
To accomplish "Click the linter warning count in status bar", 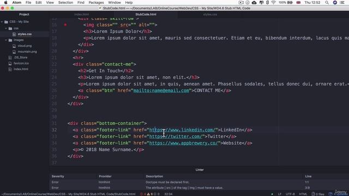I will (x=150, y=194).
